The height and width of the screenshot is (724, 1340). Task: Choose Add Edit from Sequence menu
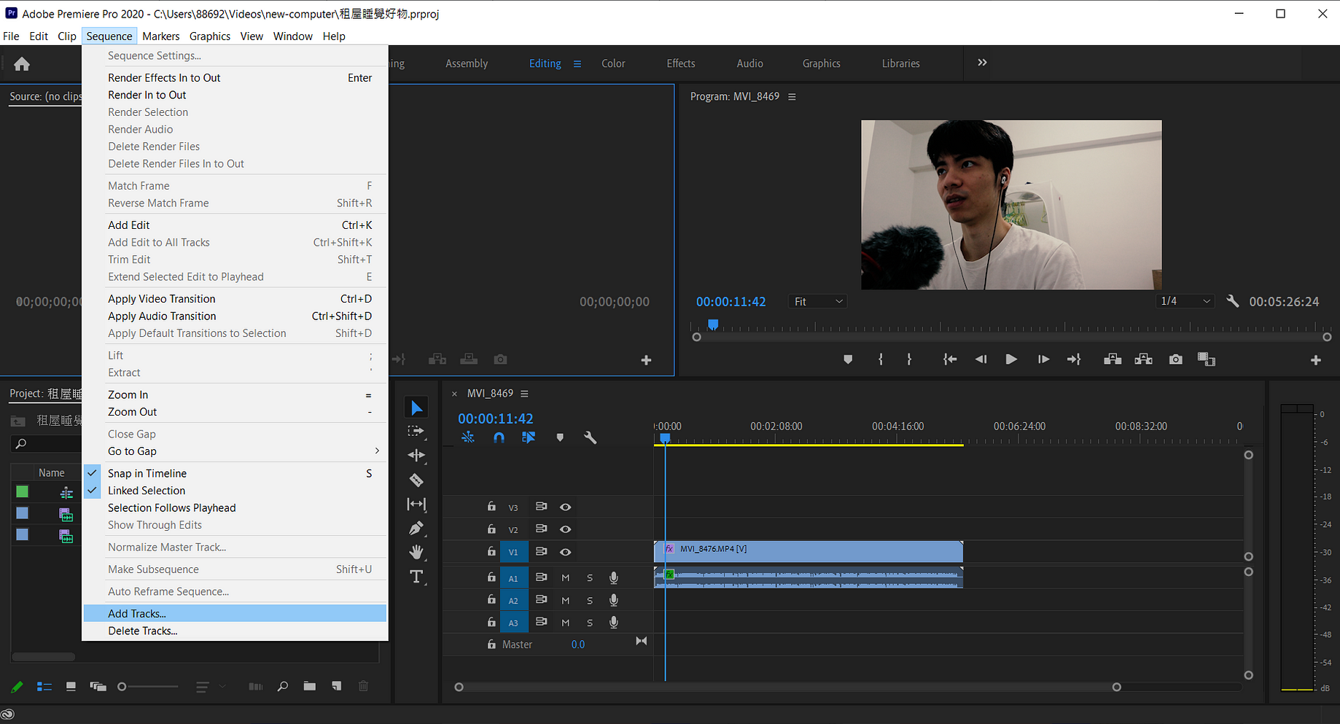point(235,225)
